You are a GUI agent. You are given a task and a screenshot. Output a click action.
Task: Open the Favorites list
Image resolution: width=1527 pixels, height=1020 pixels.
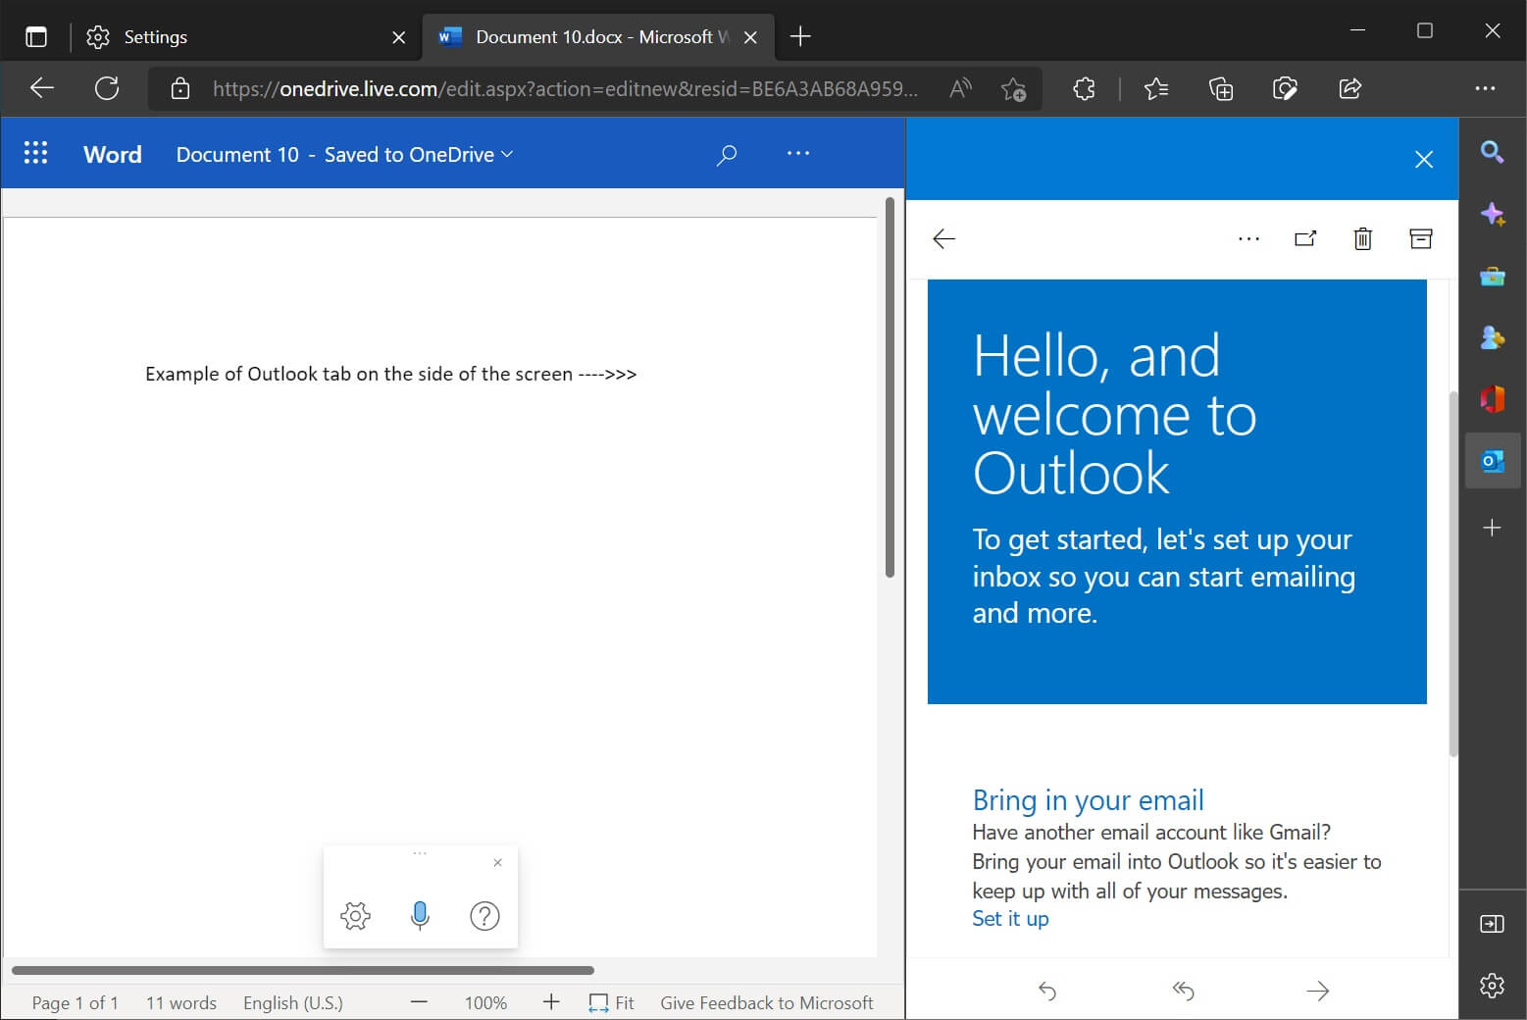pyautogui.click(x=1156, y=89)
